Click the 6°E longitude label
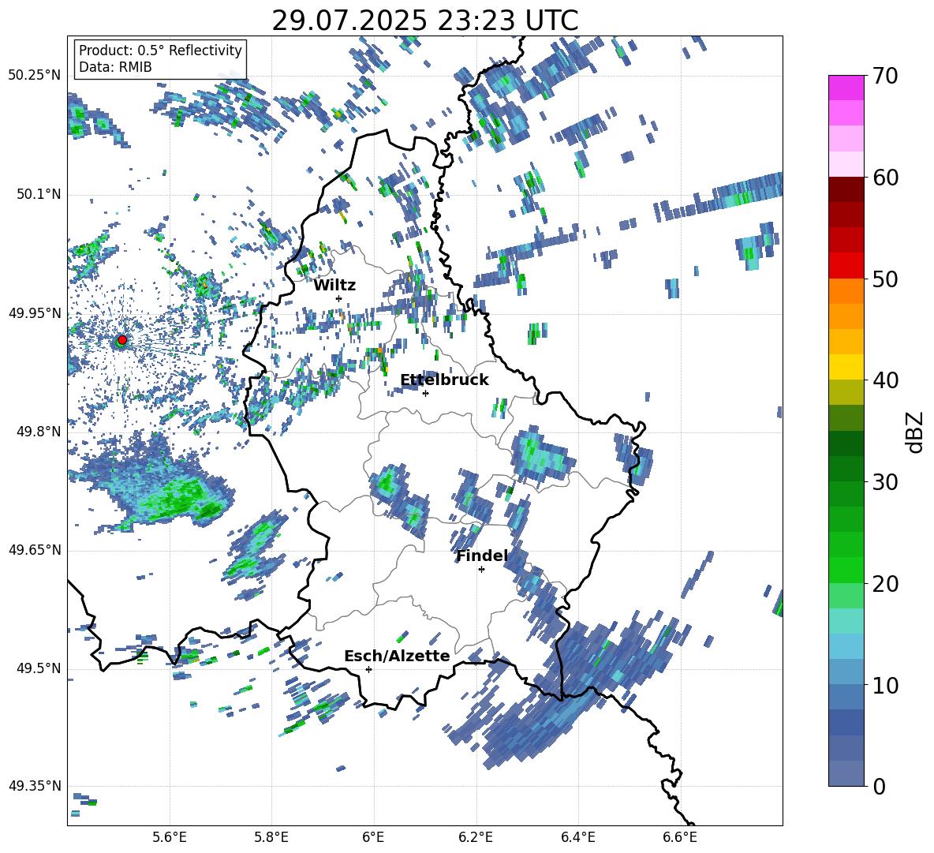Viewport: 934px width, 853px height. [x=373, y=837]
